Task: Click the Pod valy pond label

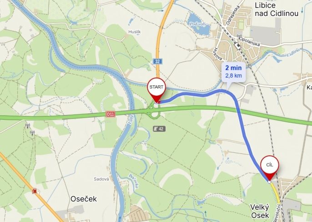Action: point(197,24)
